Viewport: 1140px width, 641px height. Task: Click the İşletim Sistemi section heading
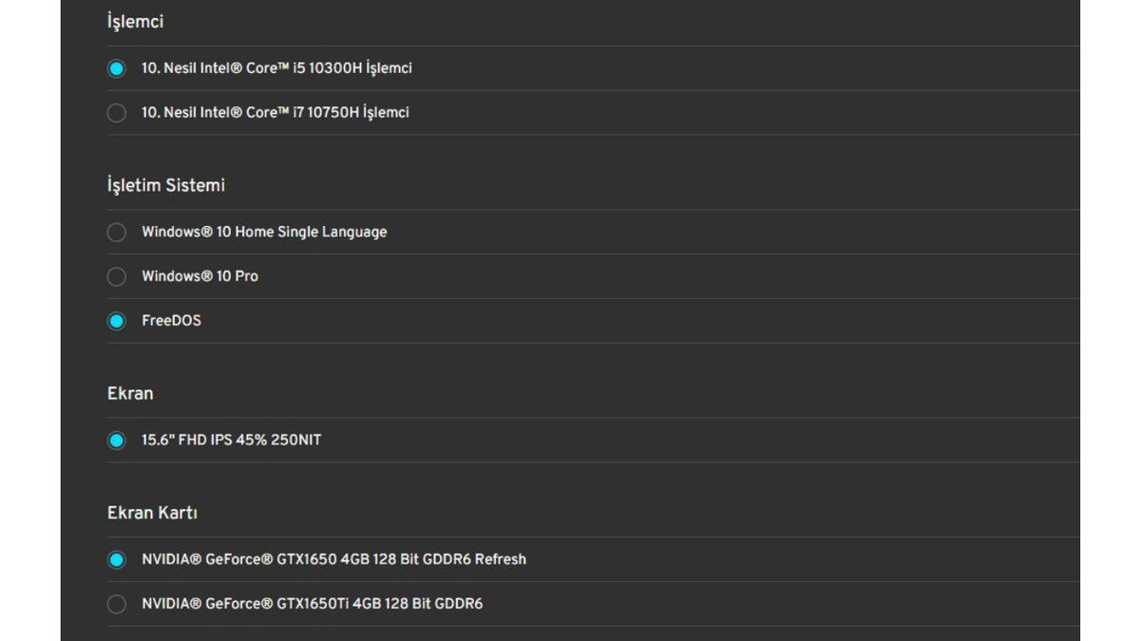click(166, 185)
